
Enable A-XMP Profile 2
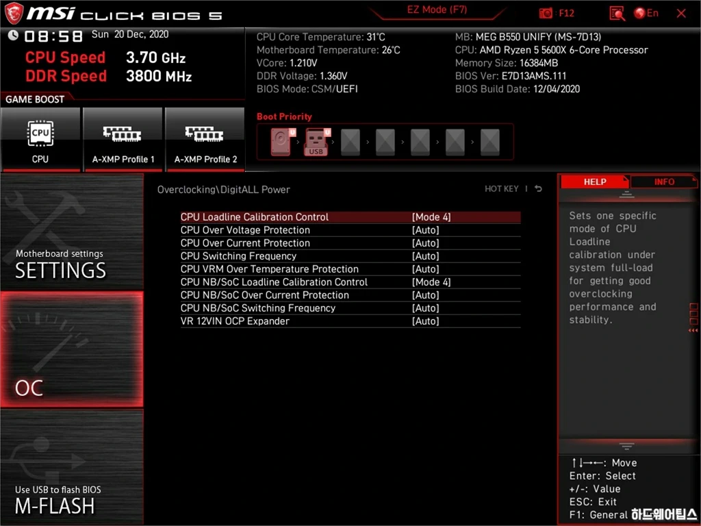coord(205,139)
